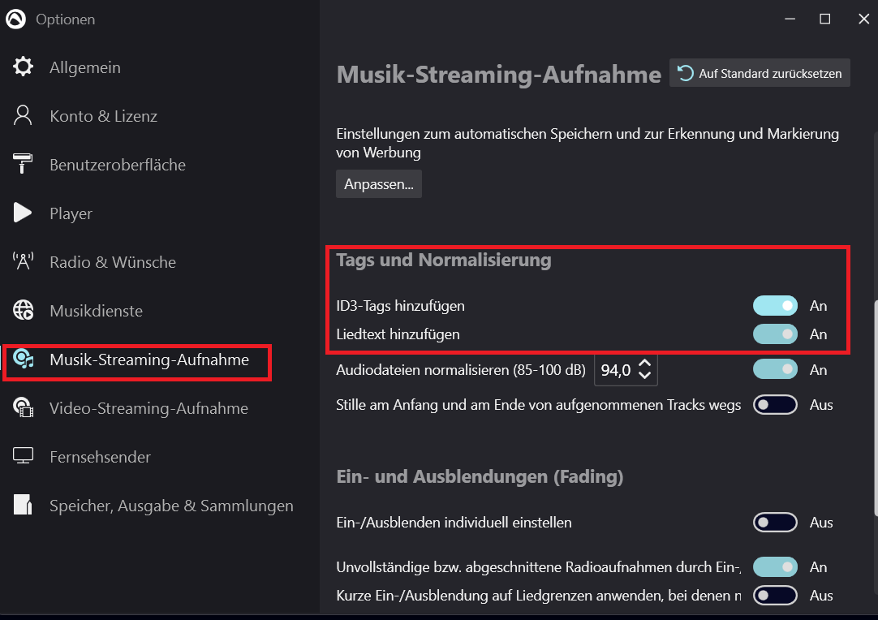Screen dimensions: 878x620
Task: Turn on Ein-/Ausblenden individuell einstellen
Action: pos(775,522)
